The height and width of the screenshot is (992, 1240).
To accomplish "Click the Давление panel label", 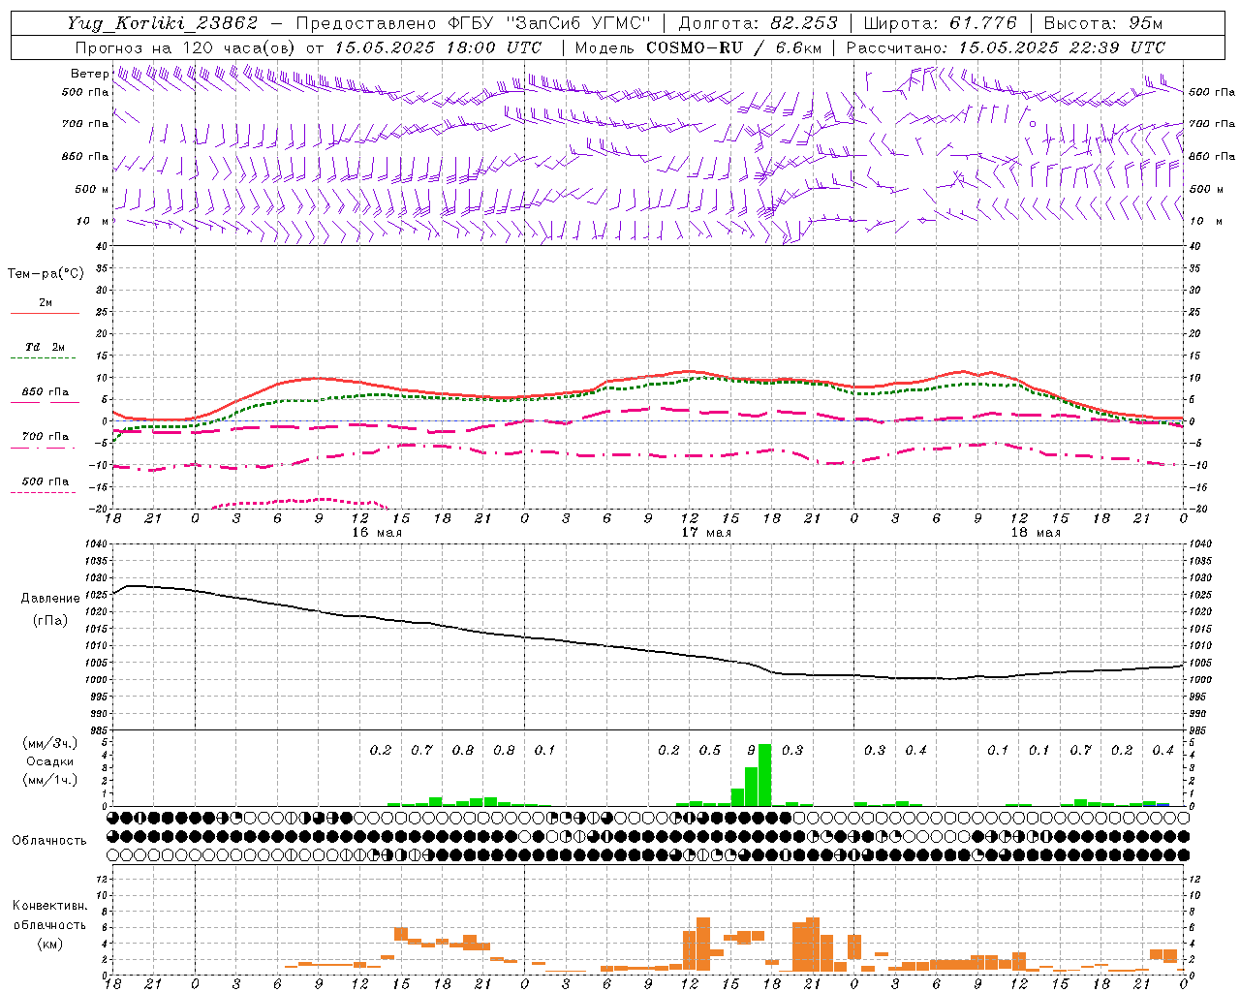I will [x=50, y=599].
